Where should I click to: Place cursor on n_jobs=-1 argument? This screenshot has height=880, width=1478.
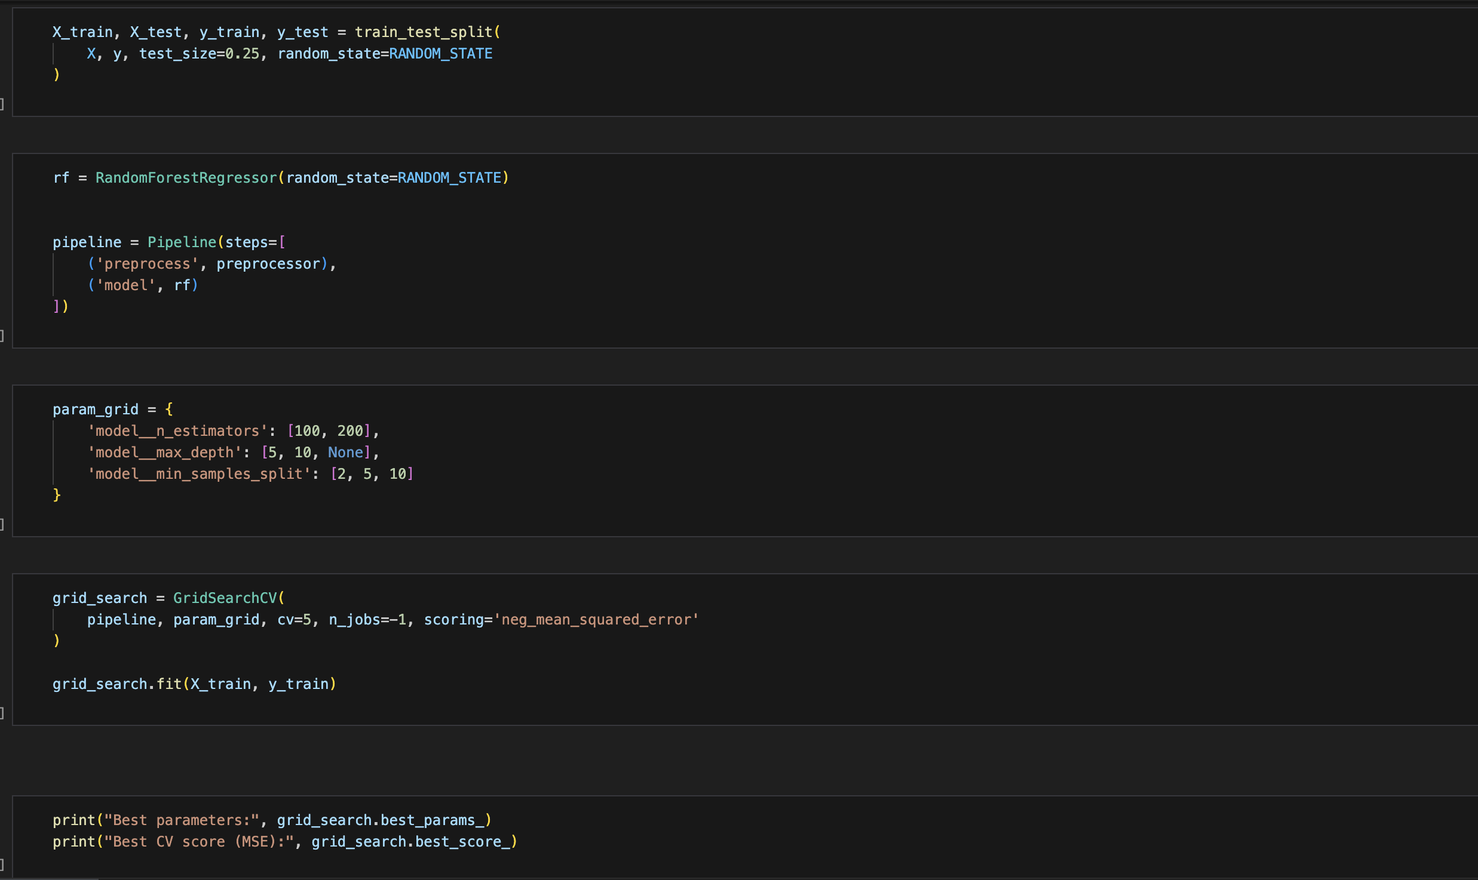click(367, 620)
